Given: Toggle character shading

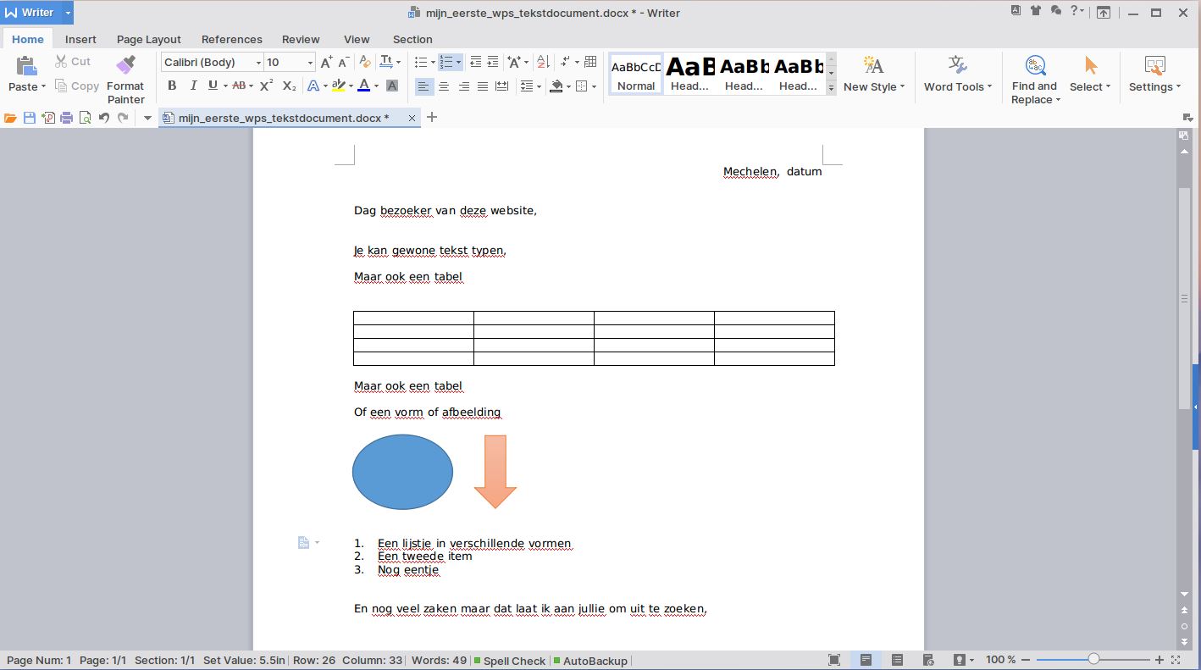Looking at the screenshot, I should coord(392,86).
